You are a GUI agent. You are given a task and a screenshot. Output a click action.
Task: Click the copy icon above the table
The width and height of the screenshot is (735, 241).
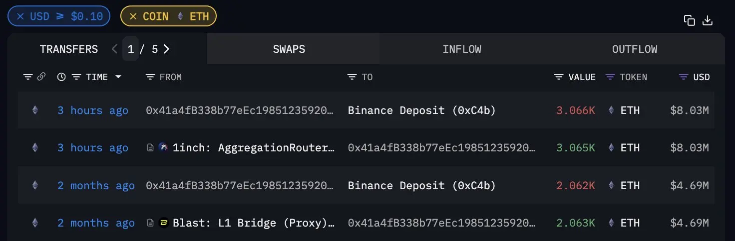click(x=689, y=20)
